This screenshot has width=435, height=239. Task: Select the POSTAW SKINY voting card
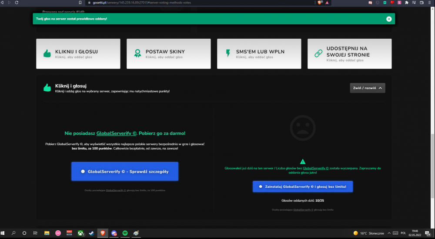click(169, 54)
